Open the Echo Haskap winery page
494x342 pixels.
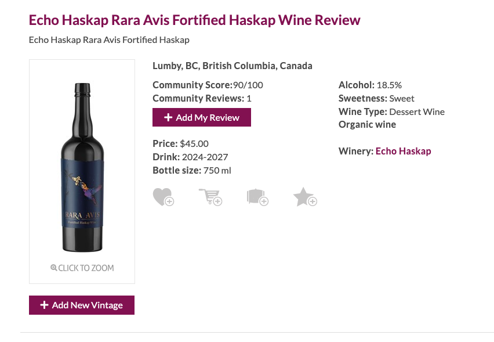(403, 151)
